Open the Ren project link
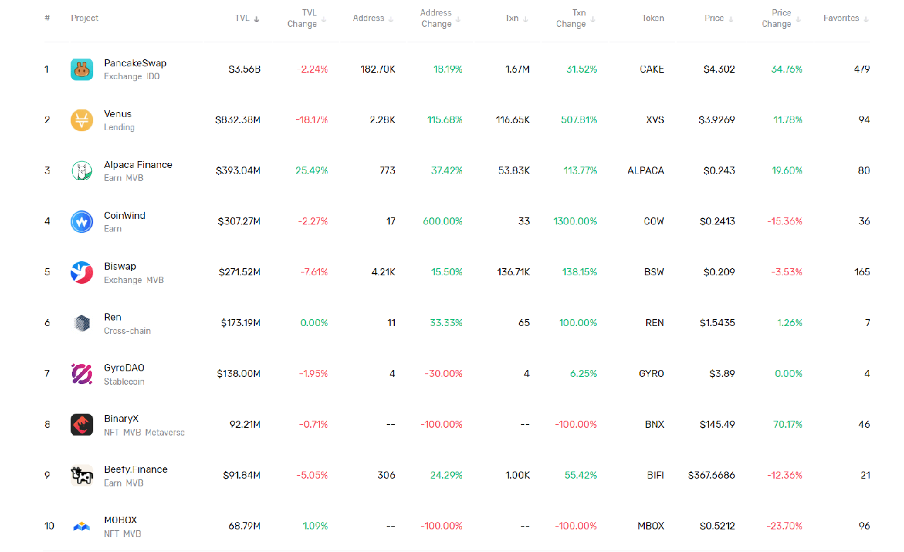The image size is (904, 552). pyautogui.click(x=112, y=317)
